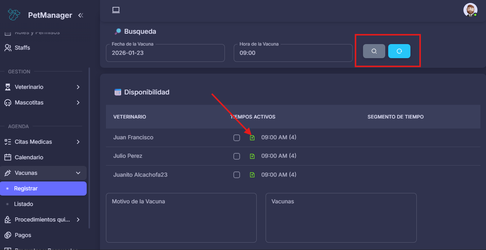Go to Staffs page
Screen dimensions: 486x250
click(x=22, y=48)
